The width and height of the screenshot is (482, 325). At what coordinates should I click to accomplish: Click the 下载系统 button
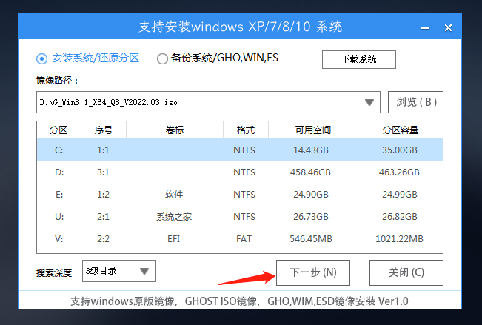(x=358, y=59)
